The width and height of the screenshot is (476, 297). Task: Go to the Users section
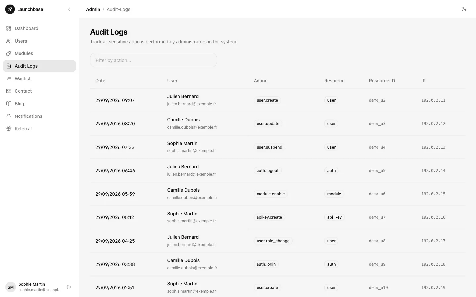coord(39,41)
